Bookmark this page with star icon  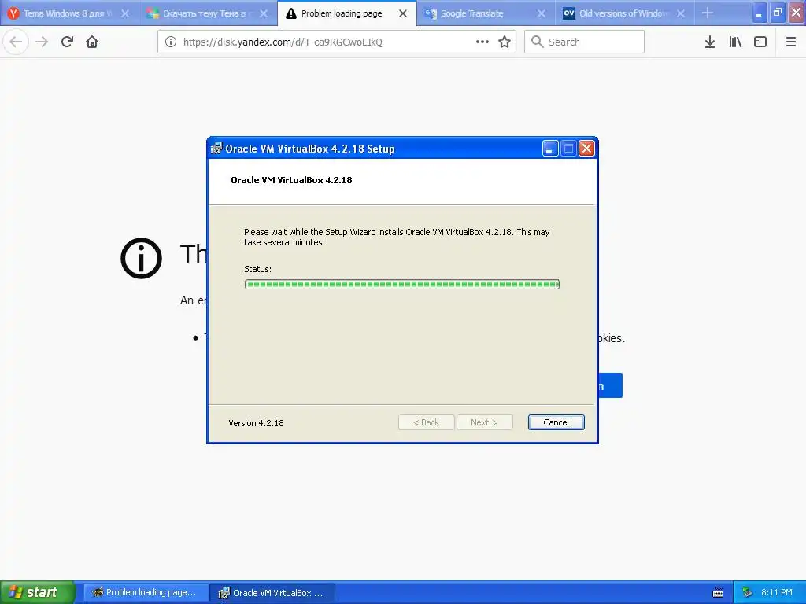505,42
